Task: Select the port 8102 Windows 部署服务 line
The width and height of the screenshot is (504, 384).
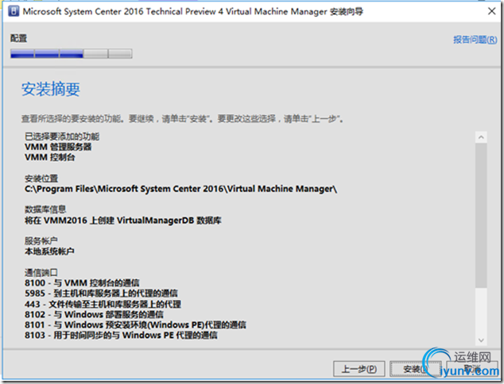Action: pos(94,314)
